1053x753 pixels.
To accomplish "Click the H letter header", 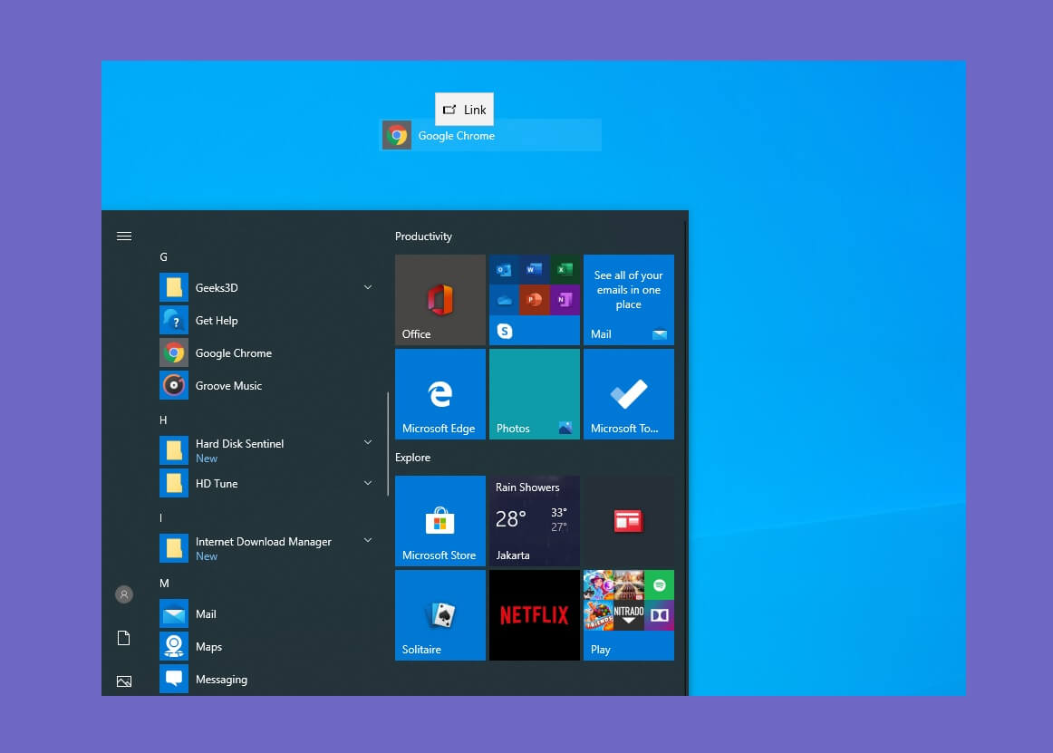I will pyautogui.click(x=163, y=420).
